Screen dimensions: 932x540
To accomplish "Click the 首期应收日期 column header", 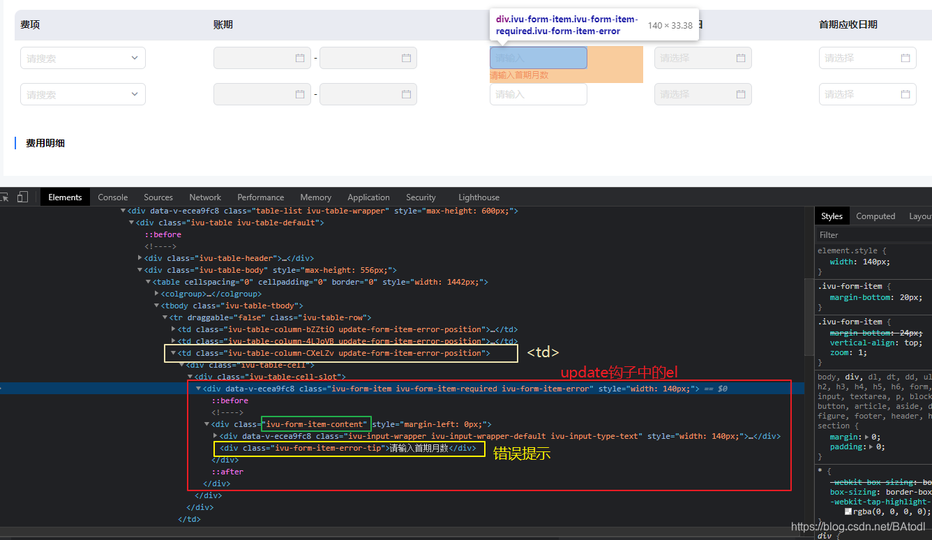I will pyautogui.click(x=848, y=24).
